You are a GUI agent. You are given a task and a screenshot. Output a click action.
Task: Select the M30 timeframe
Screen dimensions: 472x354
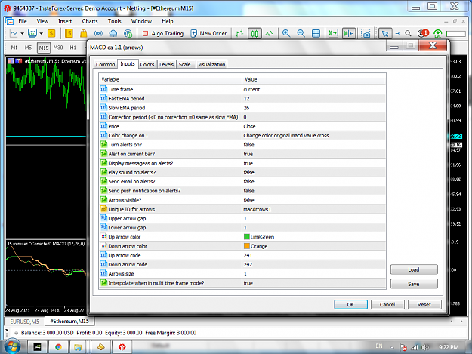pyautogui.click(x=58, y=48)
